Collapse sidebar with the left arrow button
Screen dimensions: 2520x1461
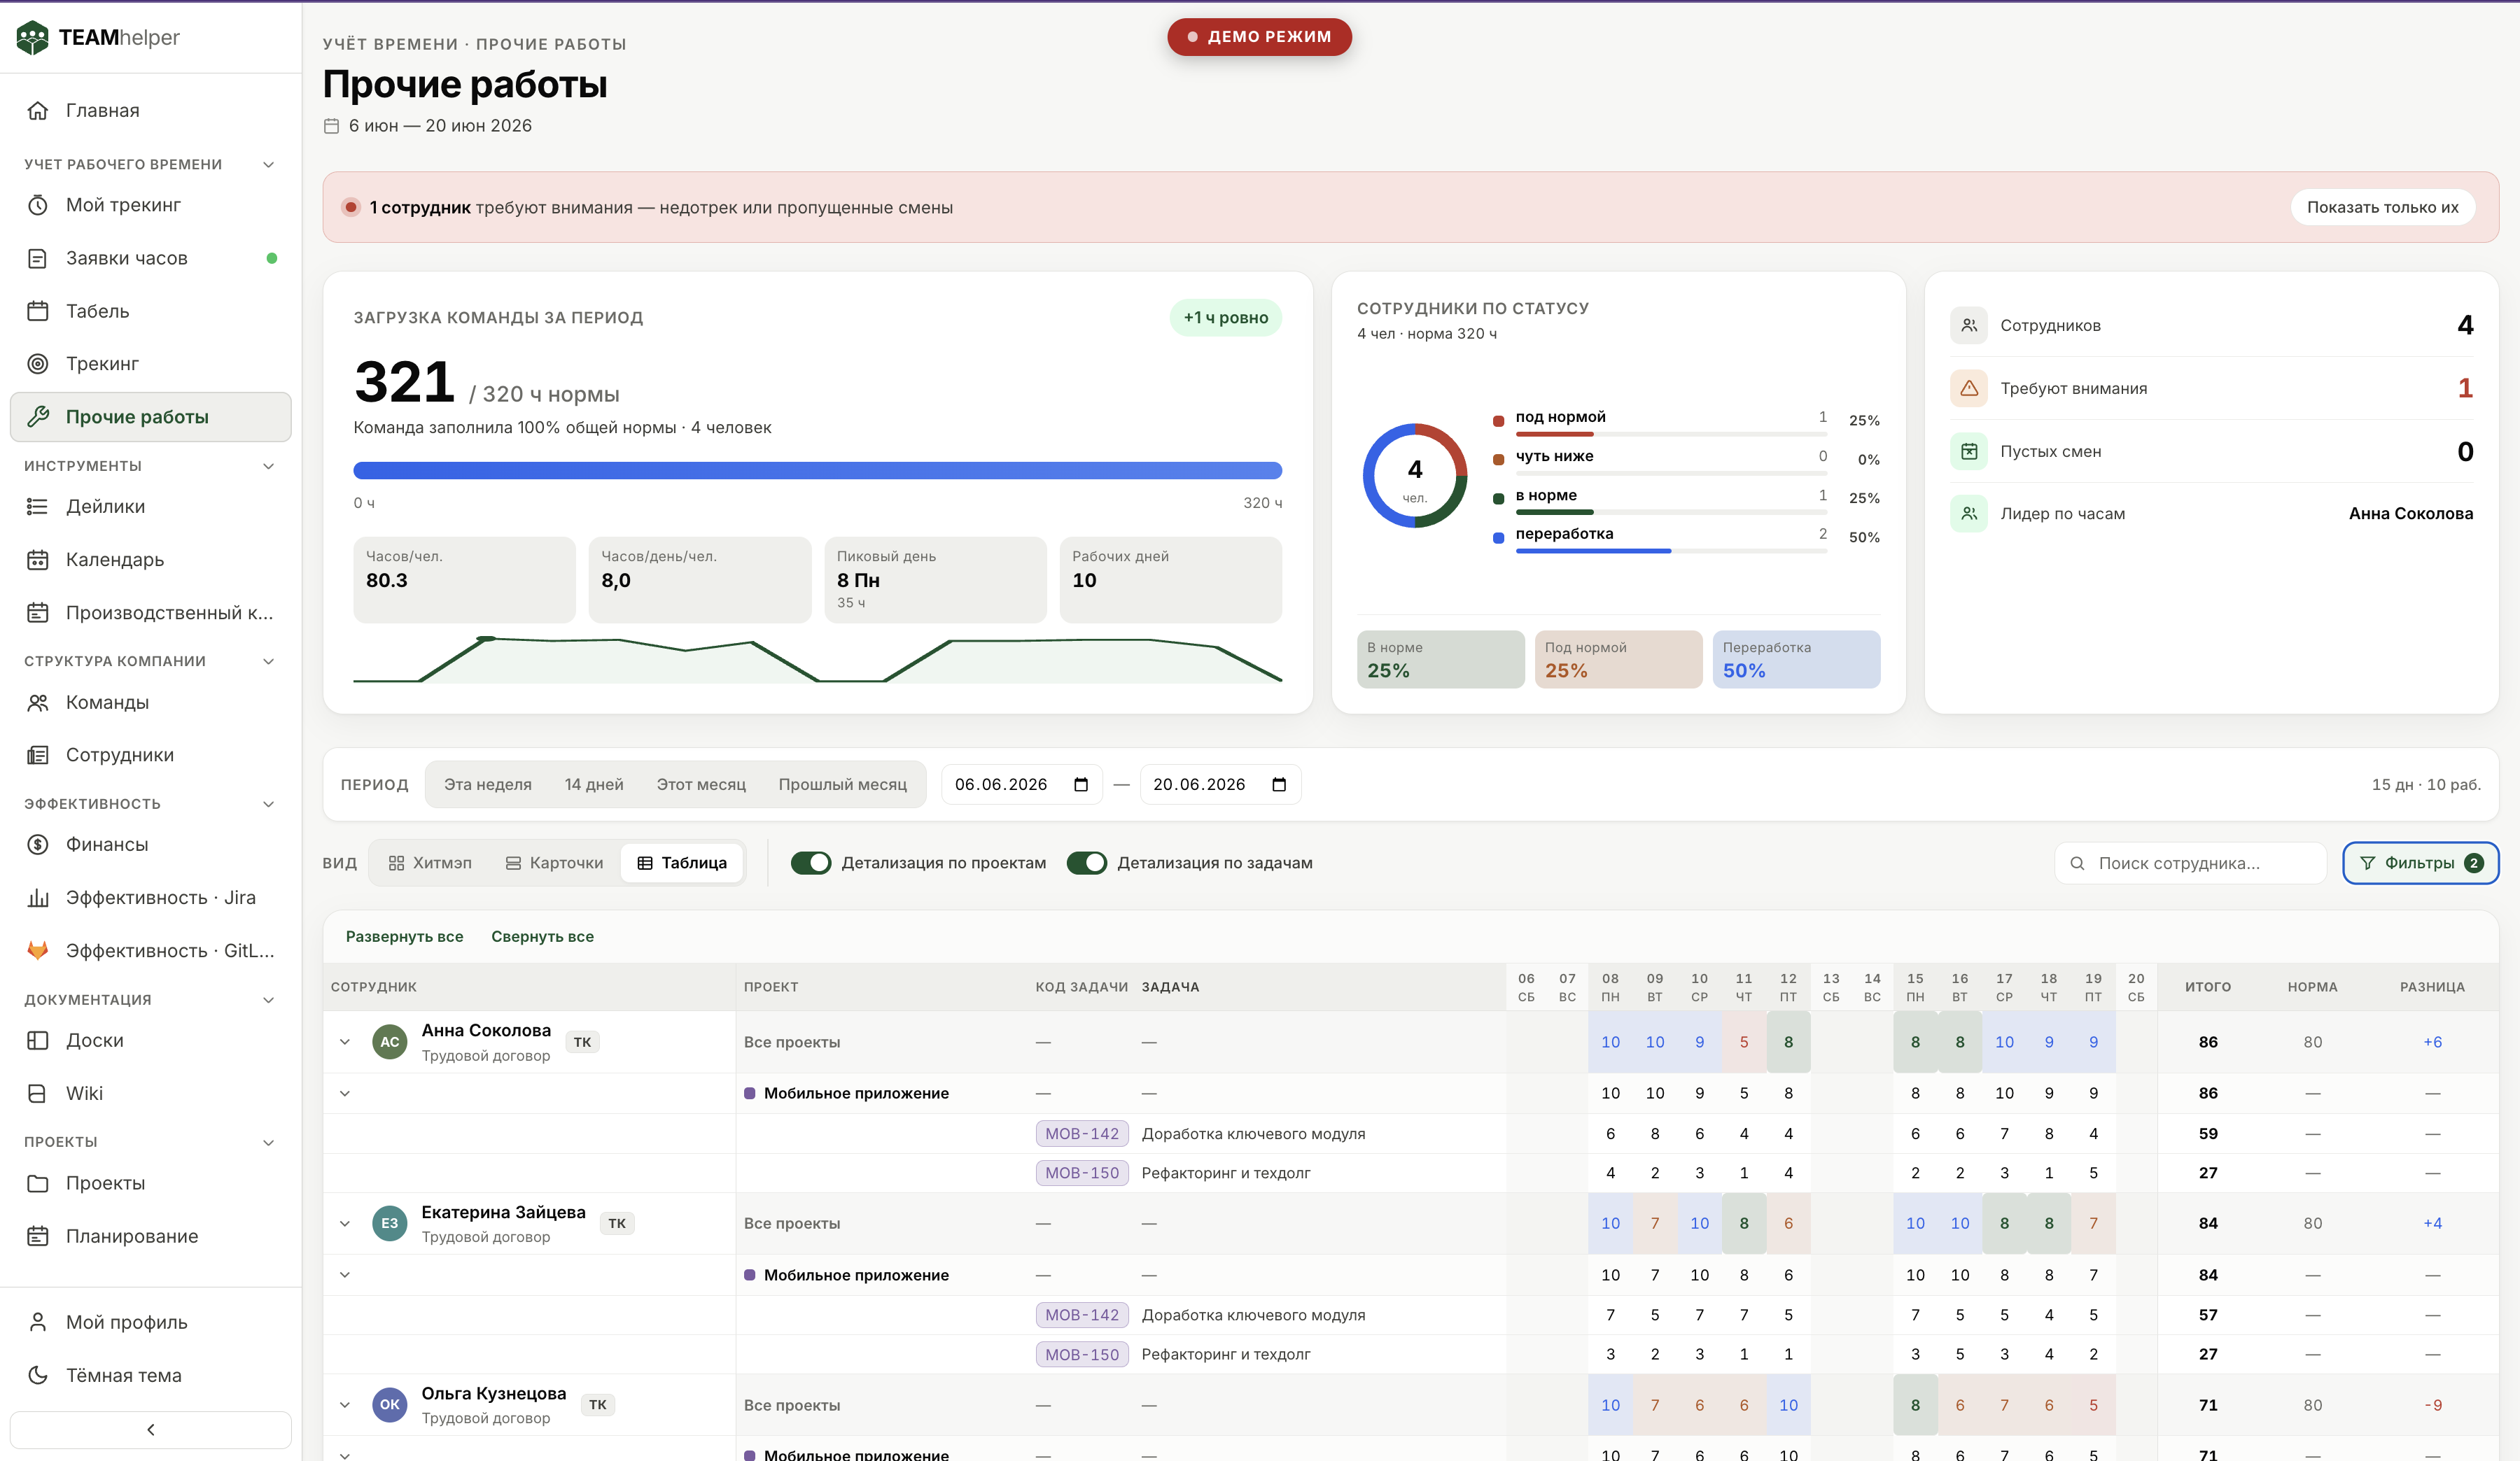151,1429
